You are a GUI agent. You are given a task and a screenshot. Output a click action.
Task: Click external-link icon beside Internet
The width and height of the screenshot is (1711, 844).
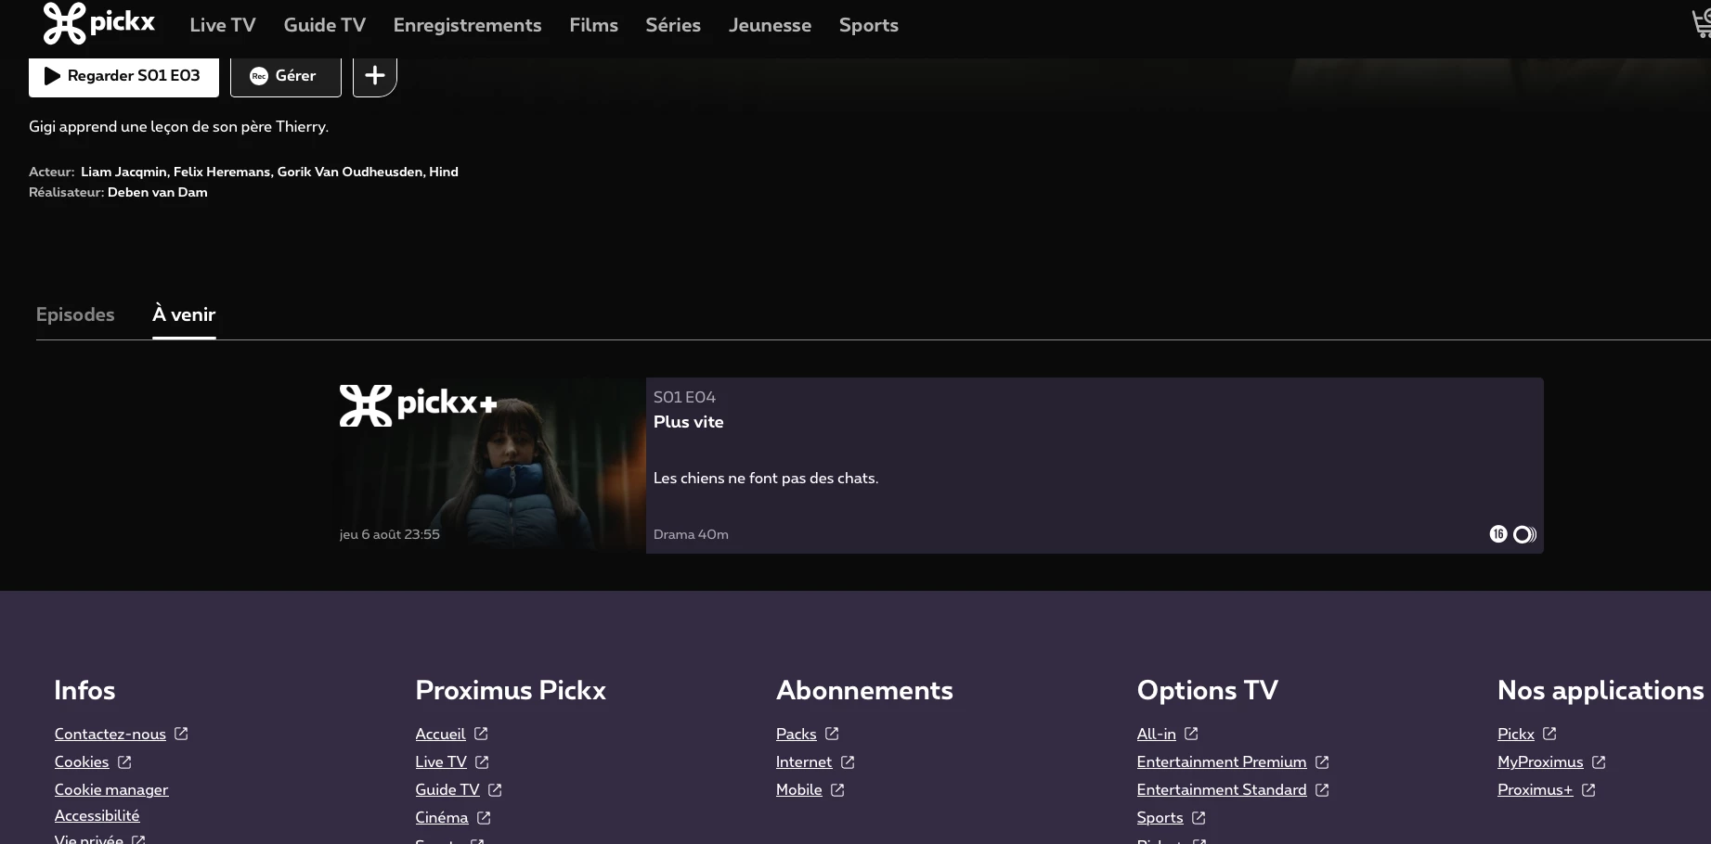pyautogui.click(x=848, y=761)
